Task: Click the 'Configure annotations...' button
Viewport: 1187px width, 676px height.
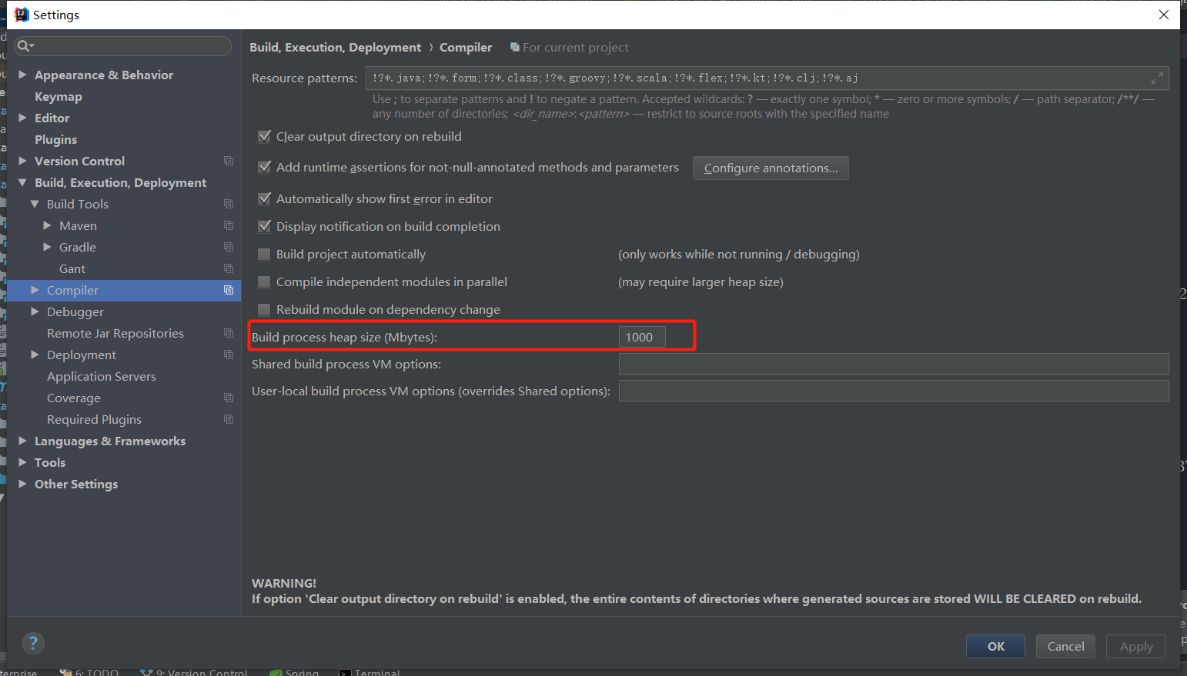Action: click(770, 168)
